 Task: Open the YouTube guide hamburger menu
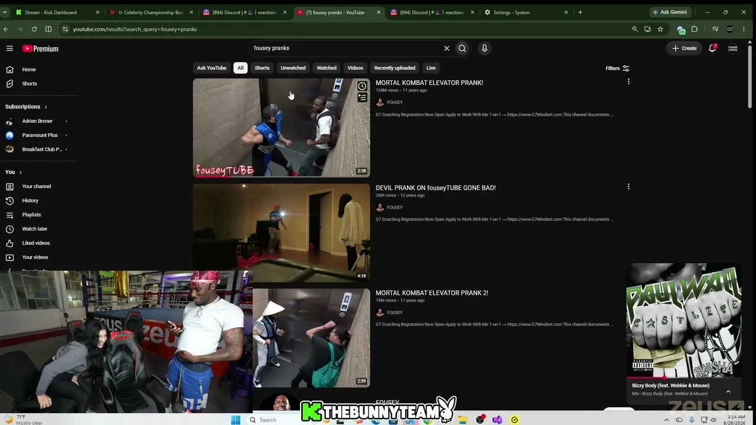point(9,48)
